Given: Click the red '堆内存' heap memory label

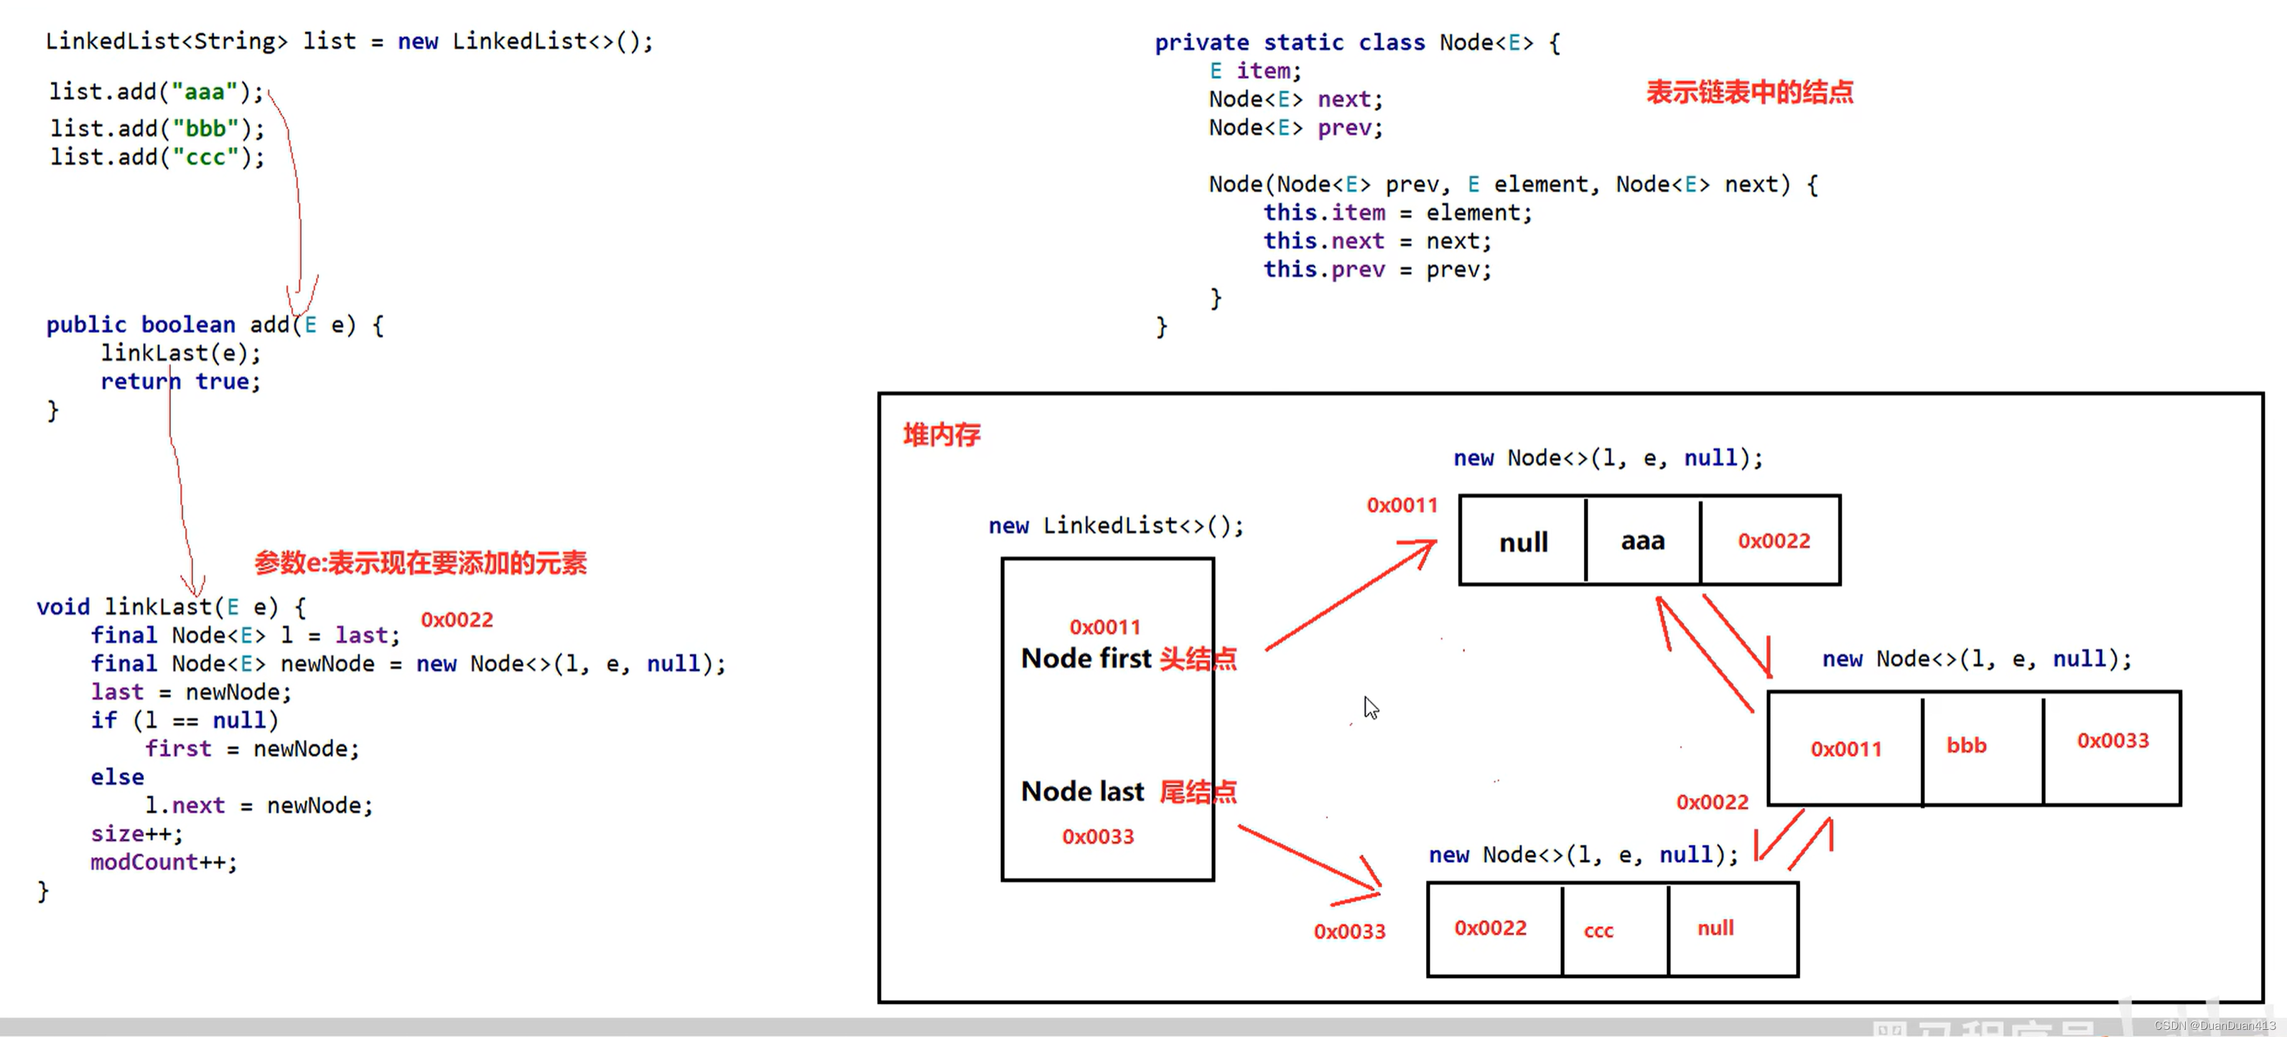Looking at the screenshot, I should point(941,435).
